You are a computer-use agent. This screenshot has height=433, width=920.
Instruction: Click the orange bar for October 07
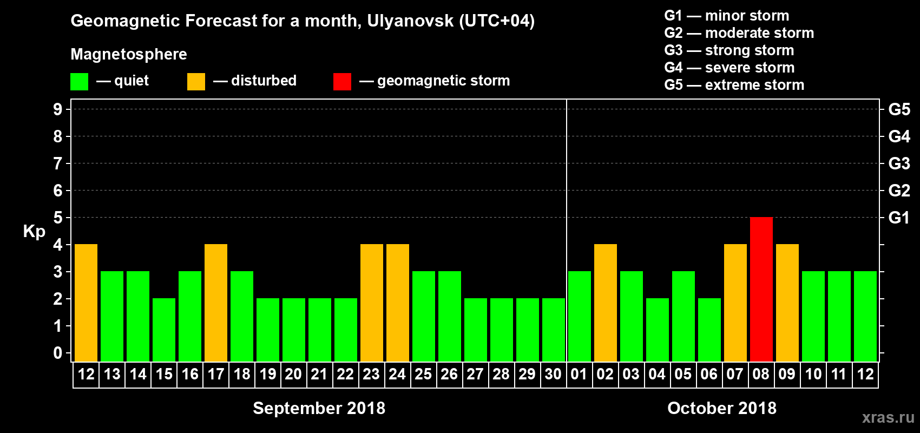(735, 303)
